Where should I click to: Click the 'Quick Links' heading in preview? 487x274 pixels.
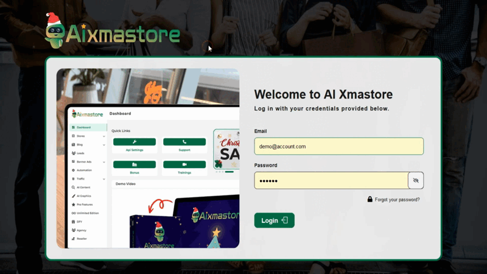pos(121,131)
